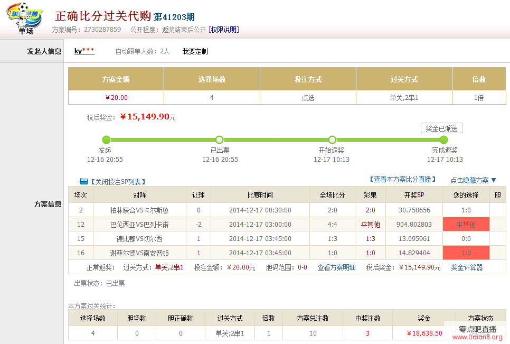Click the 出票状态：已出票 status line

tap(100, 283)
